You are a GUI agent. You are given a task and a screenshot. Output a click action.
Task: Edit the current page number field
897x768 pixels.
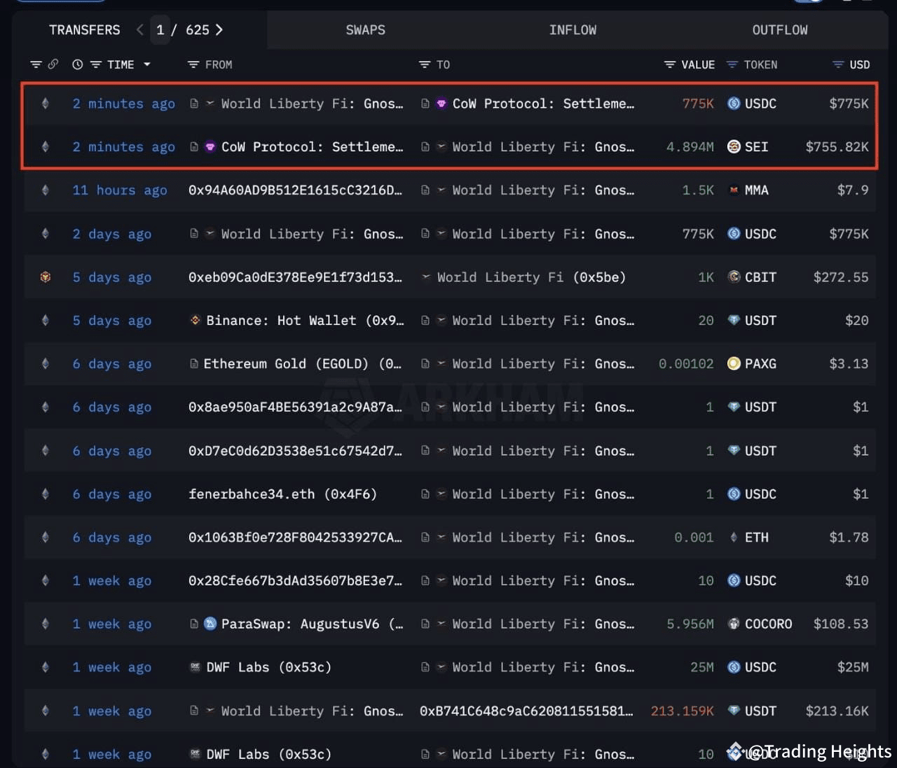coord(160,30)
